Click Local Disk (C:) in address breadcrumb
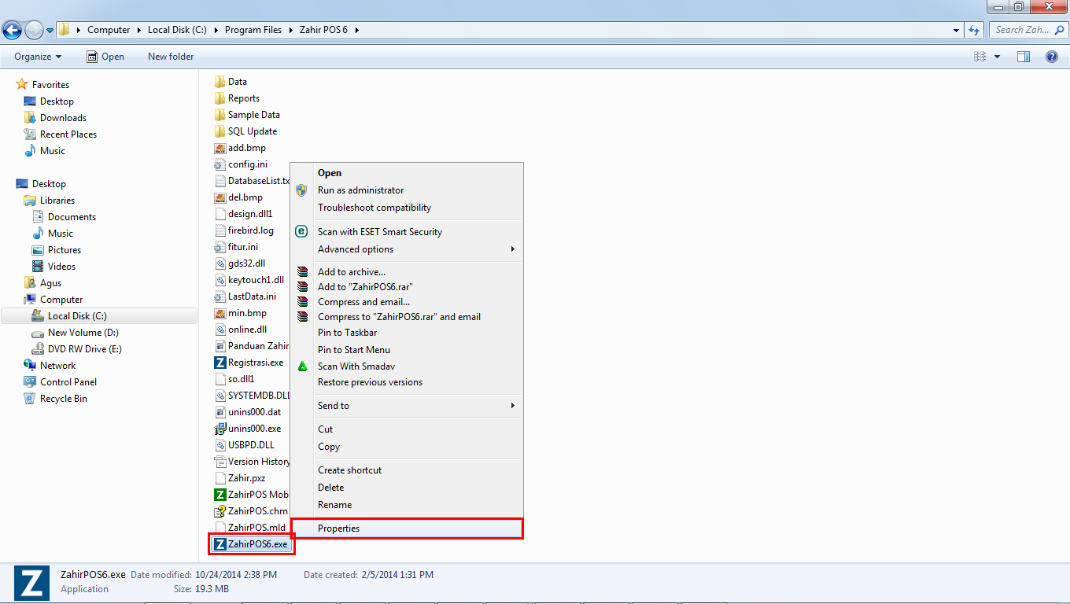The width and height of the screenshot is (1070, 604). pos(177,30)
